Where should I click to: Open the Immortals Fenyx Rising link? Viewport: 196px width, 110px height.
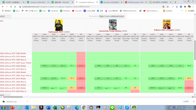point(110,31)
